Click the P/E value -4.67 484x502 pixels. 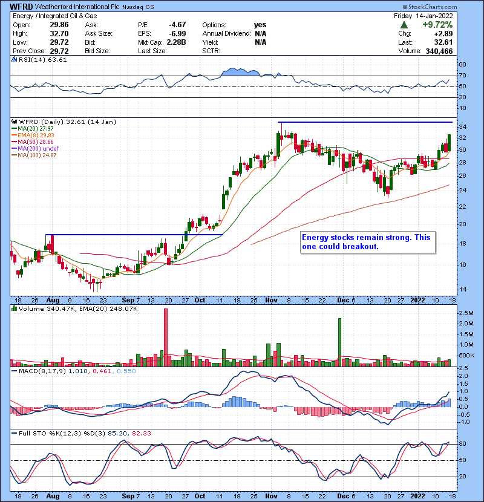tap(177, 25)
